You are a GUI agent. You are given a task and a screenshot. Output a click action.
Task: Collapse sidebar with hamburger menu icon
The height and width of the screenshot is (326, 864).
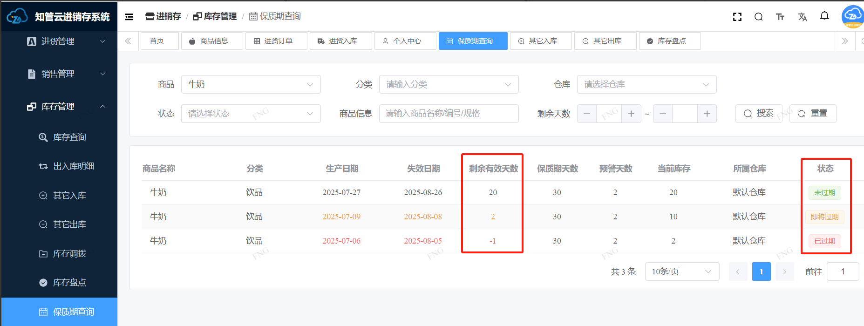129,17
